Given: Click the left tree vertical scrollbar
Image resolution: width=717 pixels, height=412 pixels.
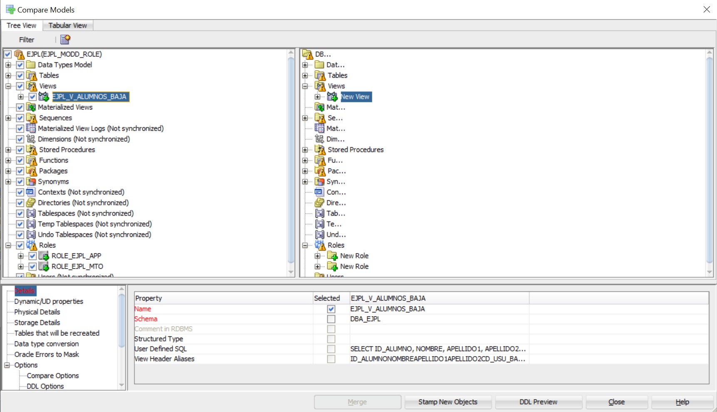Looking at the screenshot, I should pos(291,162).
